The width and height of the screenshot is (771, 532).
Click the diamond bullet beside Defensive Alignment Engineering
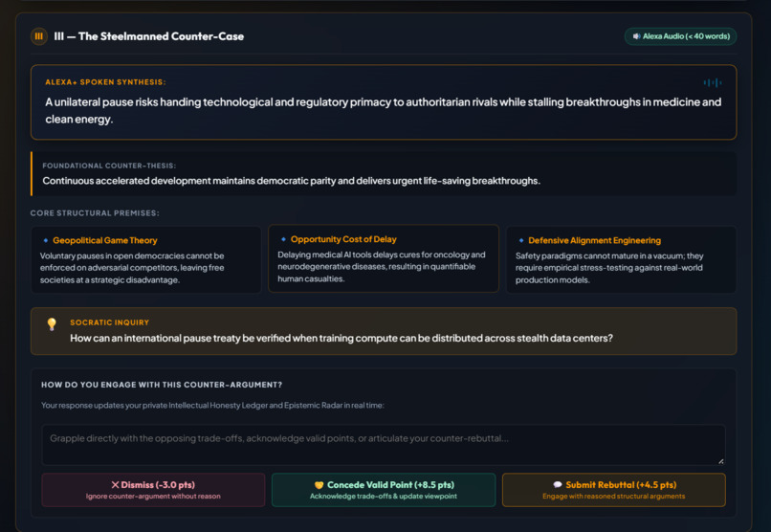tap(521, 240)
